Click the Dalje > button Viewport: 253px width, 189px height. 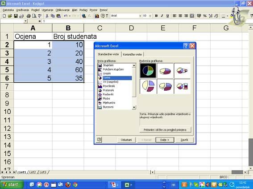tap(165, 140)
